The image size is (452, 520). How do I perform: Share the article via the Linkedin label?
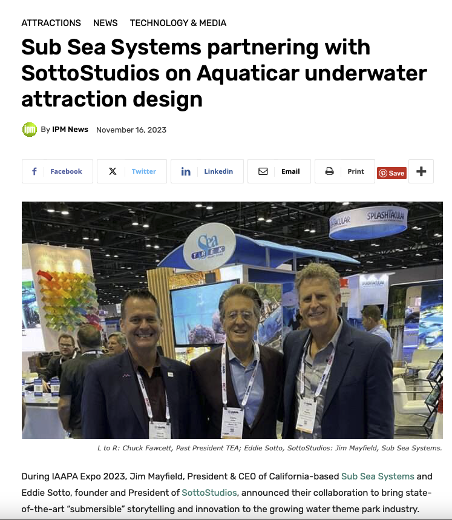[218, 171]
